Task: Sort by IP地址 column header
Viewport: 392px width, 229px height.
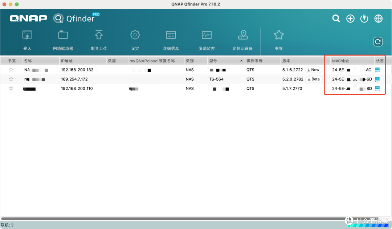Action: coord(82,61)
